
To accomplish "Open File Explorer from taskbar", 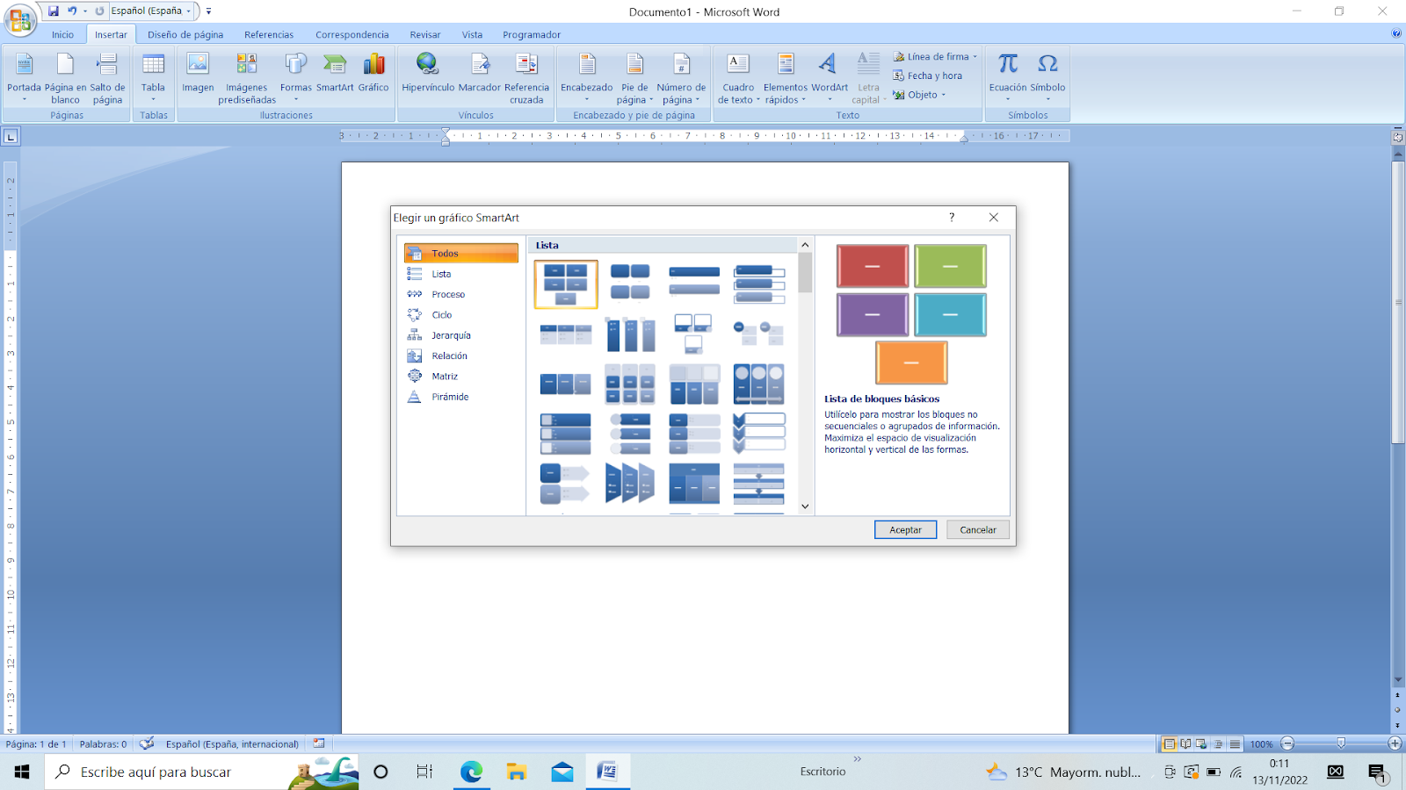I will point(517,772).
